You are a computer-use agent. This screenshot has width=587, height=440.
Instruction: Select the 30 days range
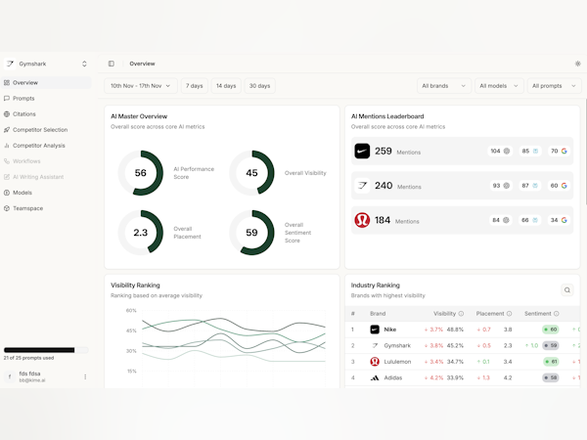[260, 86]
